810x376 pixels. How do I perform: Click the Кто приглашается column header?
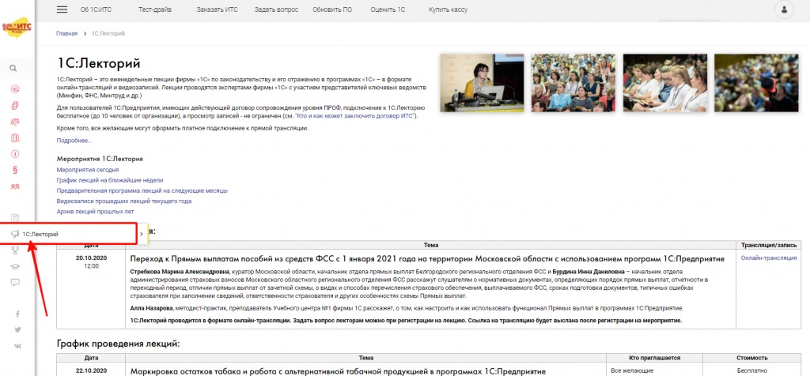(653, 358)
